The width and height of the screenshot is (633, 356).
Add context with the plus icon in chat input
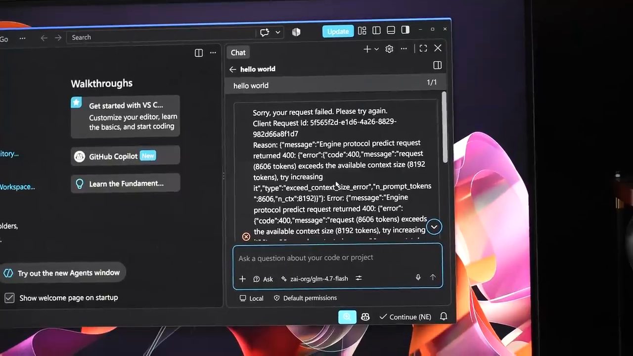coord(242,279)
